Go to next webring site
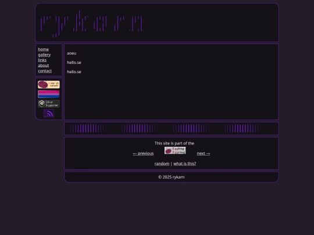 204,153
